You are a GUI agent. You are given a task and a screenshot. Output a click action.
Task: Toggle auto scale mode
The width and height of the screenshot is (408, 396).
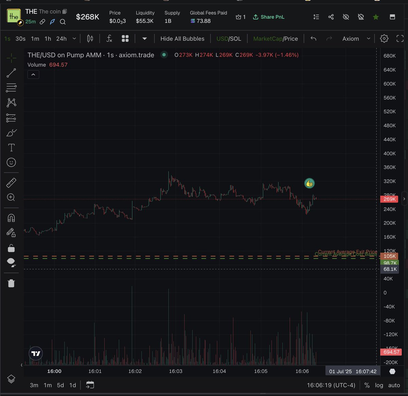pos(394,385)
